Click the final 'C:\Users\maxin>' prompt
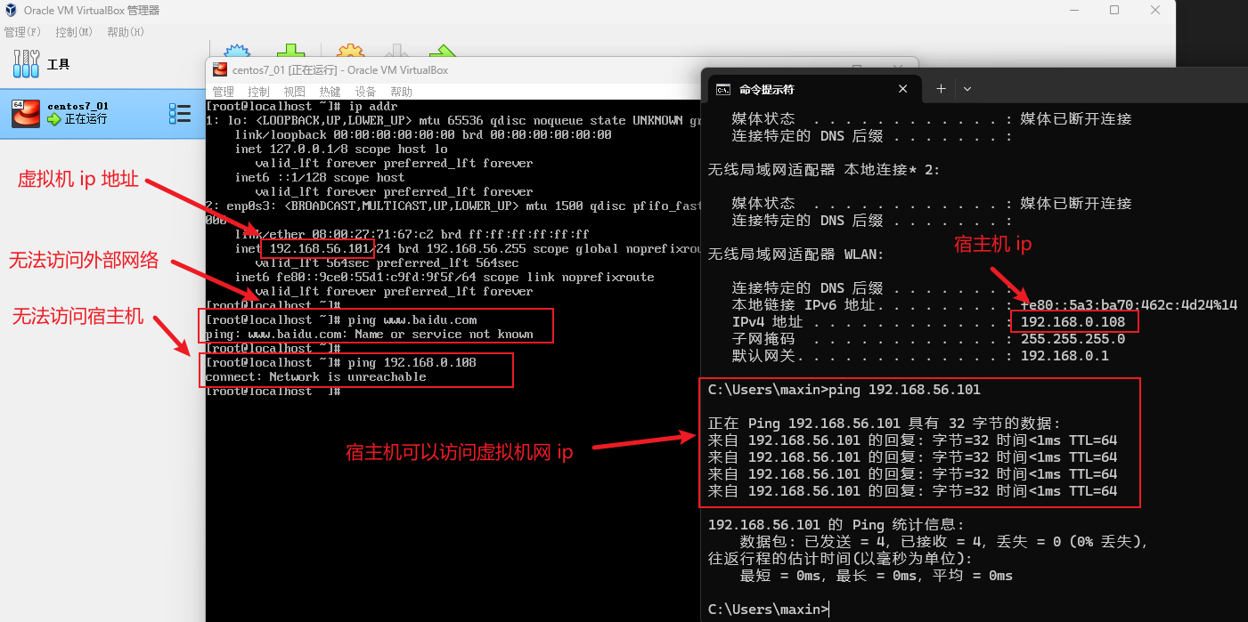 tap(767, 610)
